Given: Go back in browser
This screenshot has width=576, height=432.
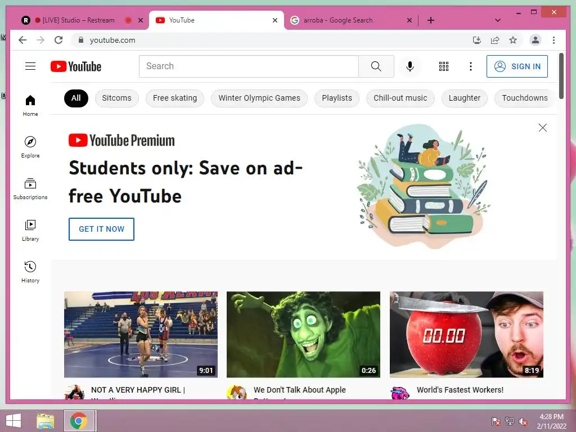Looking at the screenshot, I should pos(22,40).
